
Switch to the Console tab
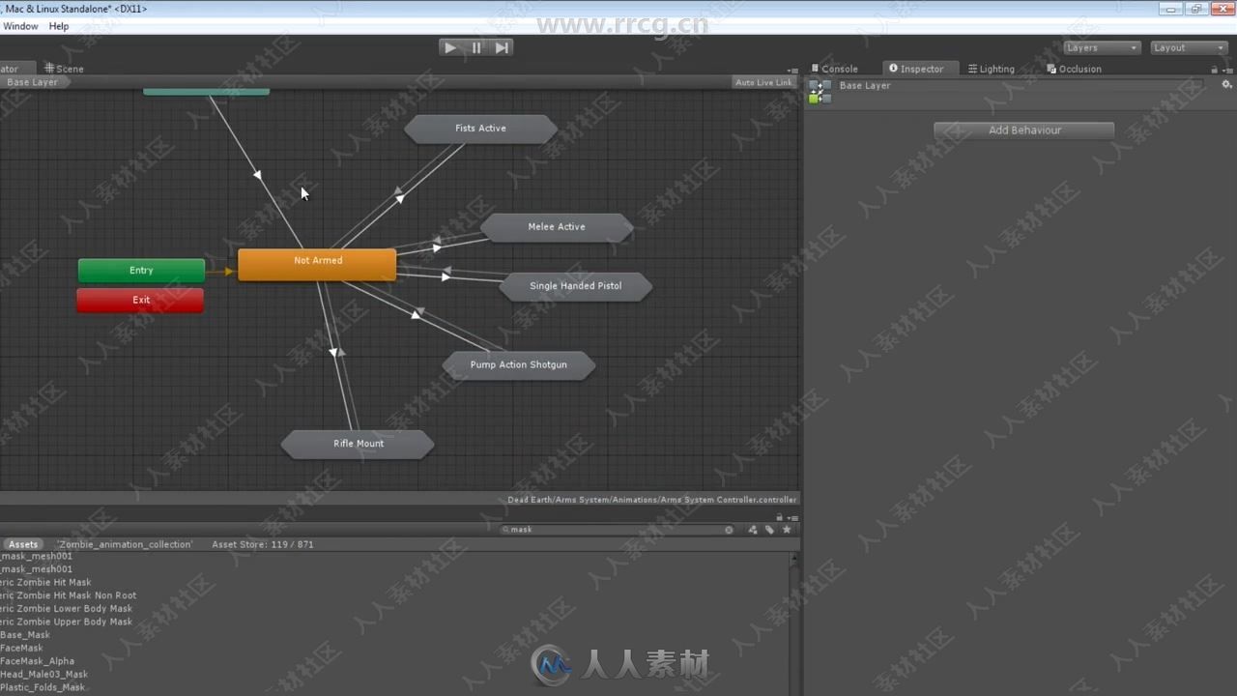(834, 69)
